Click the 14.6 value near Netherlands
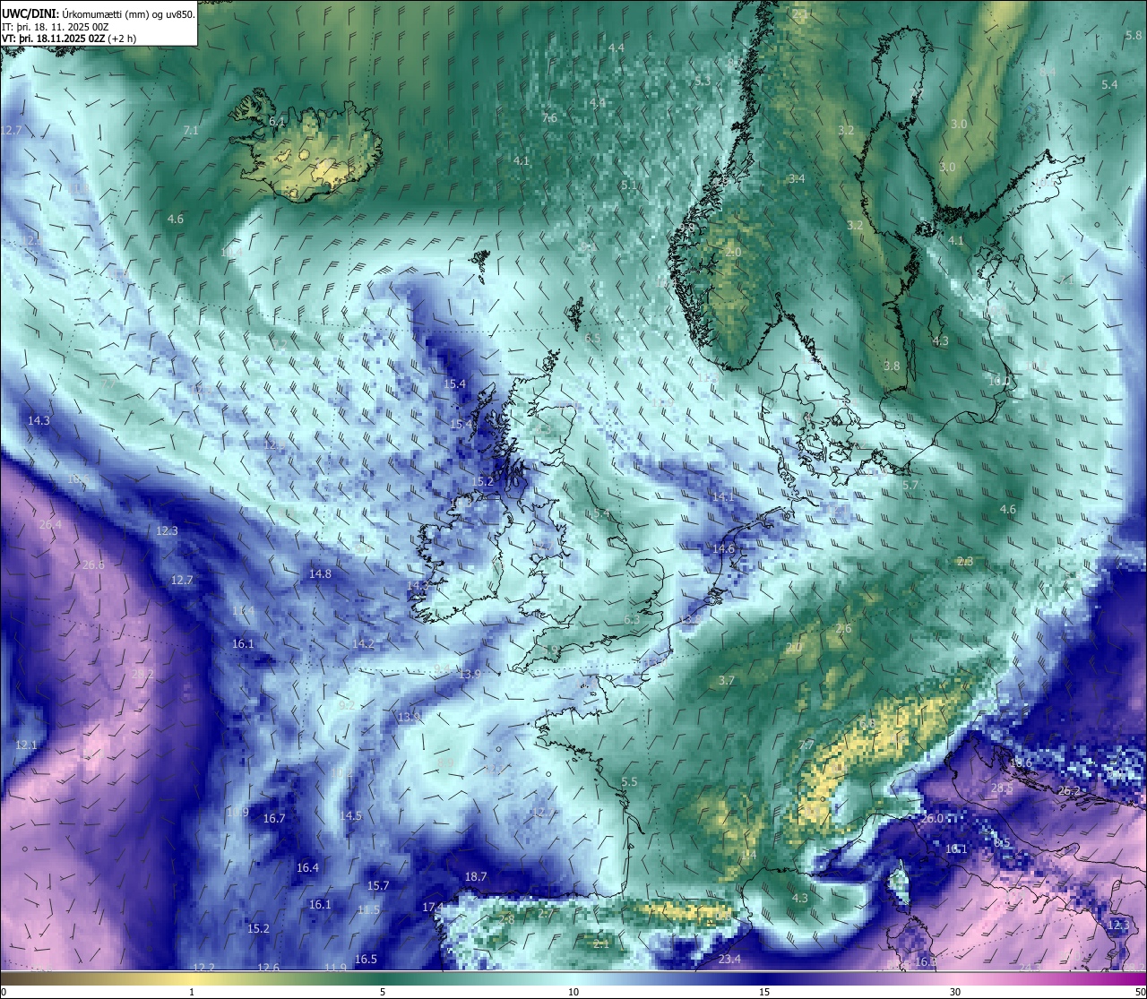Viewport: 1147px width, 999px height. [x=723, y=548]
